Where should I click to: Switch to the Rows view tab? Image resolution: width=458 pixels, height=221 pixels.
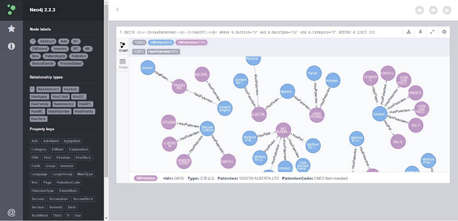click(123, 64)
